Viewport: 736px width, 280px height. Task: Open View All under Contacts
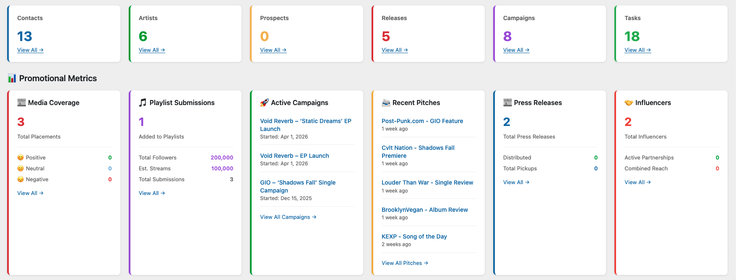point(30,50)
